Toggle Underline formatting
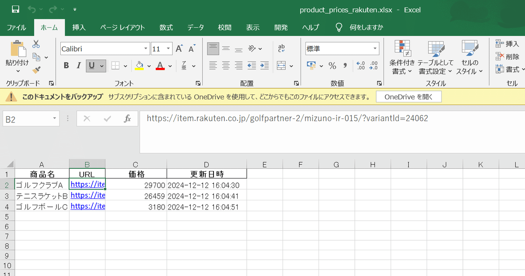 click(91, 66)
